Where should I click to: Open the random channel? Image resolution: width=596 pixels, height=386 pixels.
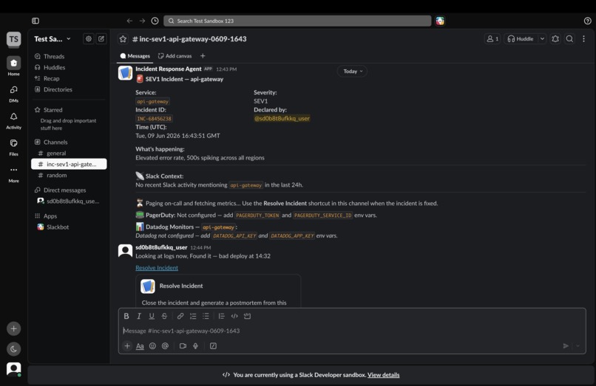click(57, 176)
